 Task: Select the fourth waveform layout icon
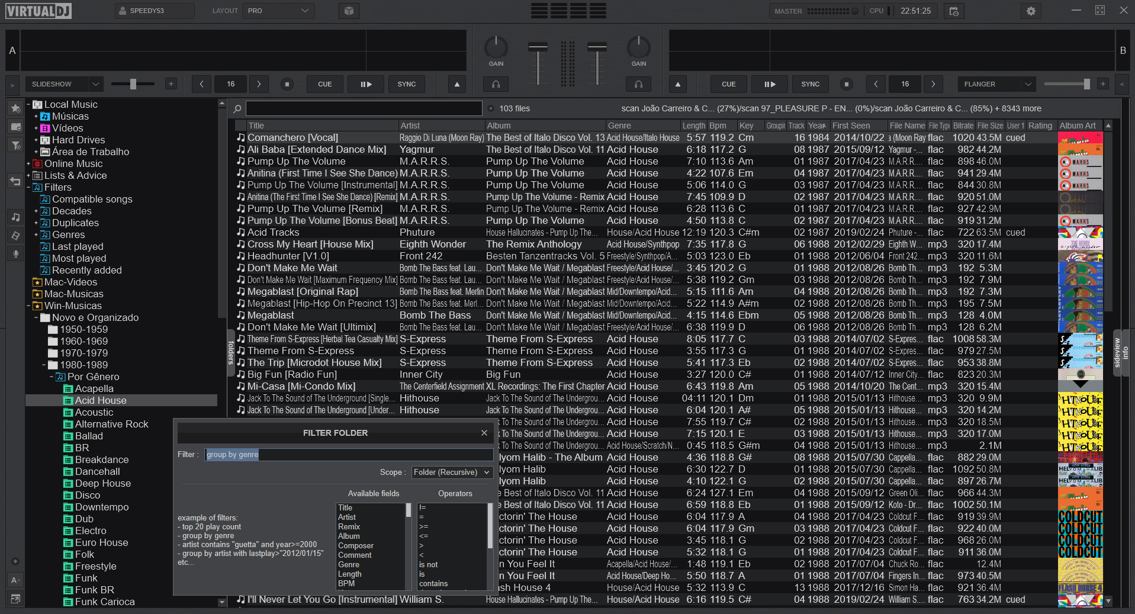tap(598, 11)
